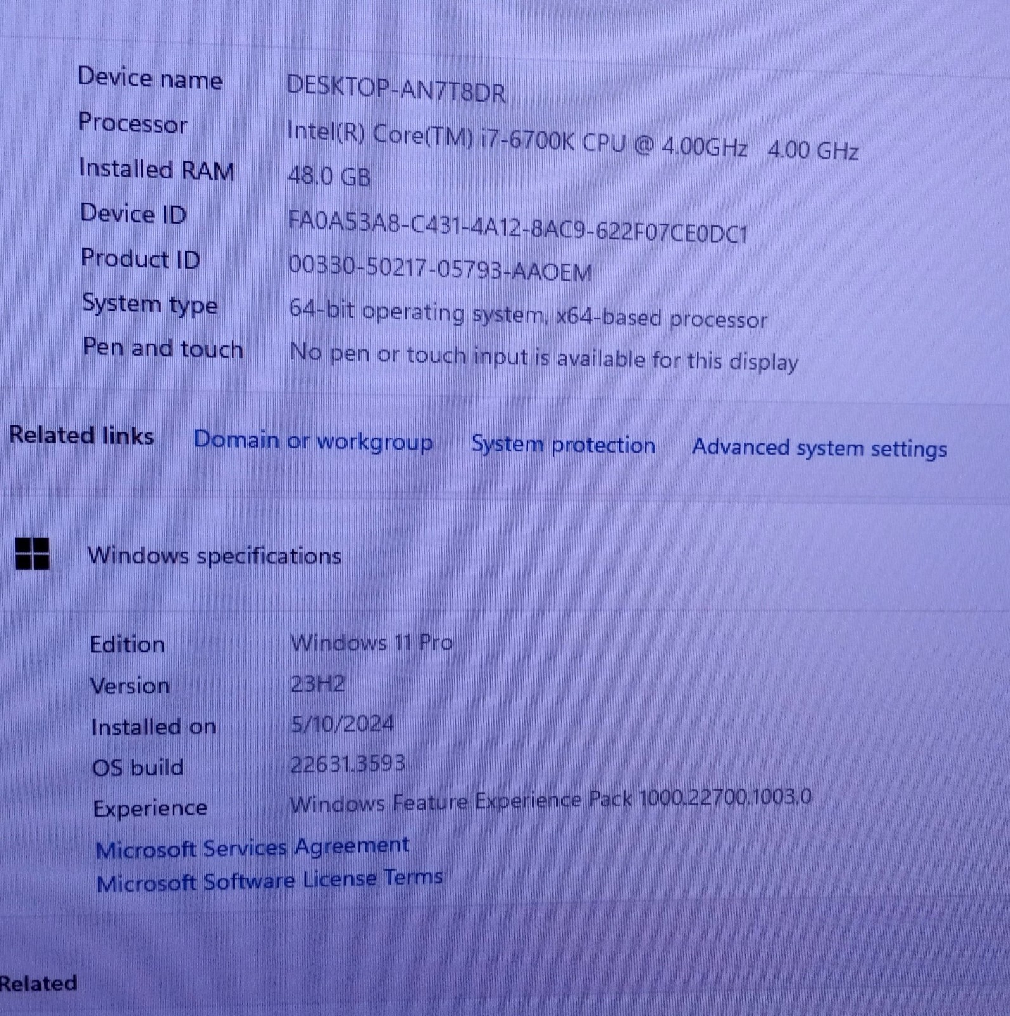Click the Version label

pyautogui.click(x=130, y=686)
